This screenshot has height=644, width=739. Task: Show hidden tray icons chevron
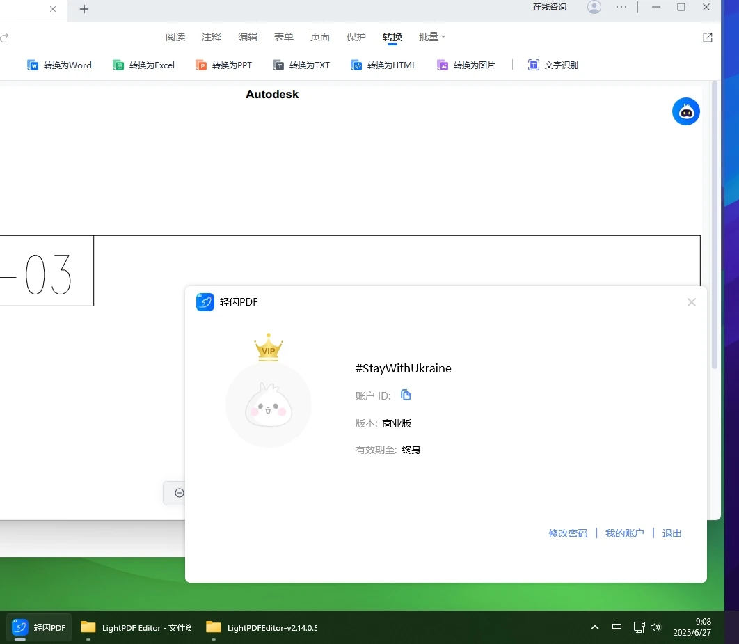coord(595,627)
